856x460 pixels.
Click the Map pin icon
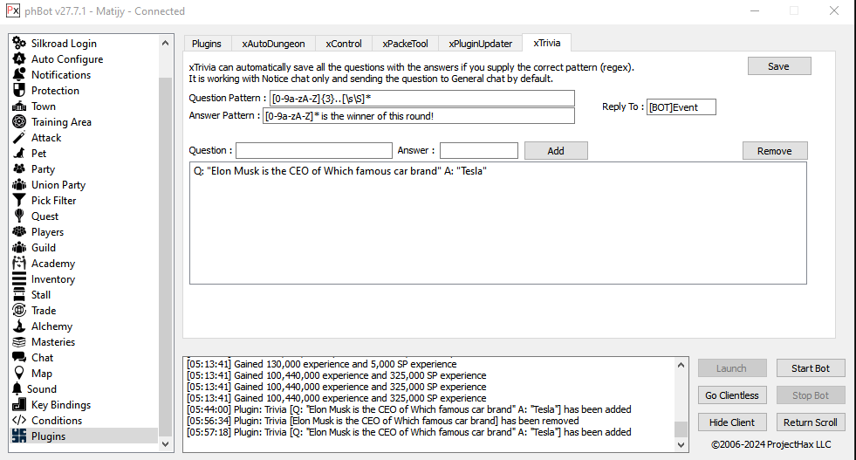[18, 374]
